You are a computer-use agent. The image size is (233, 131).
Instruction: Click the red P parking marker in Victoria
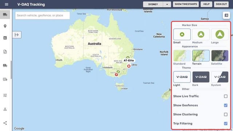[116, 75]
